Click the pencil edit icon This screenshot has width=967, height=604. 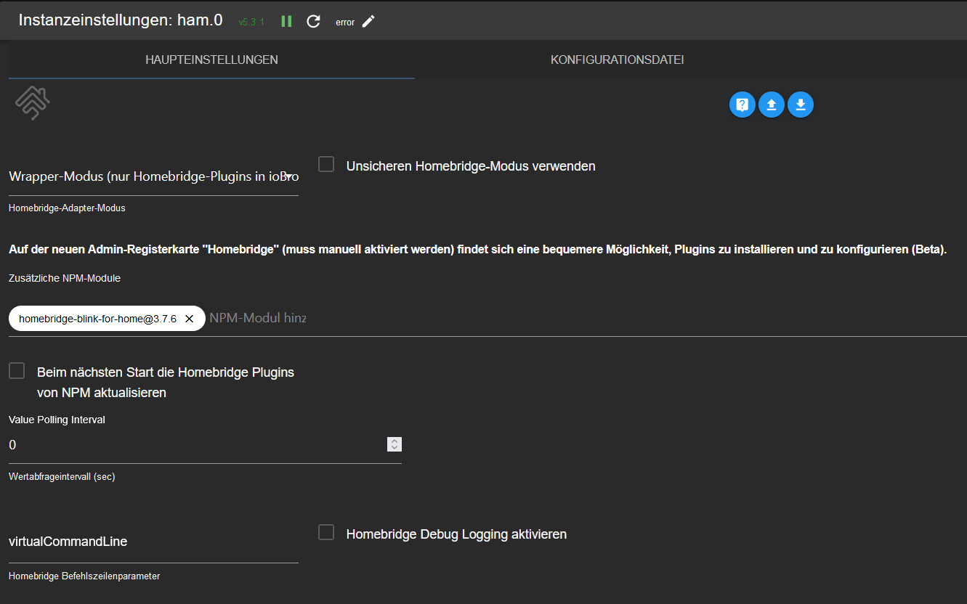(x=368, y=21)
